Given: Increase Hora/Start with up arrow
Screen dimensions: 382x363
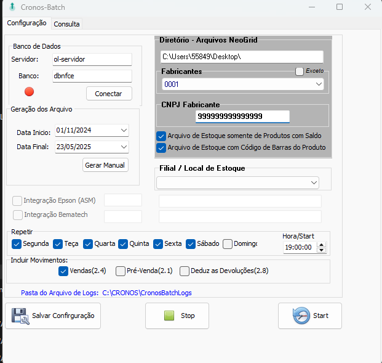Looking at the screenshot, I should 321,245.
